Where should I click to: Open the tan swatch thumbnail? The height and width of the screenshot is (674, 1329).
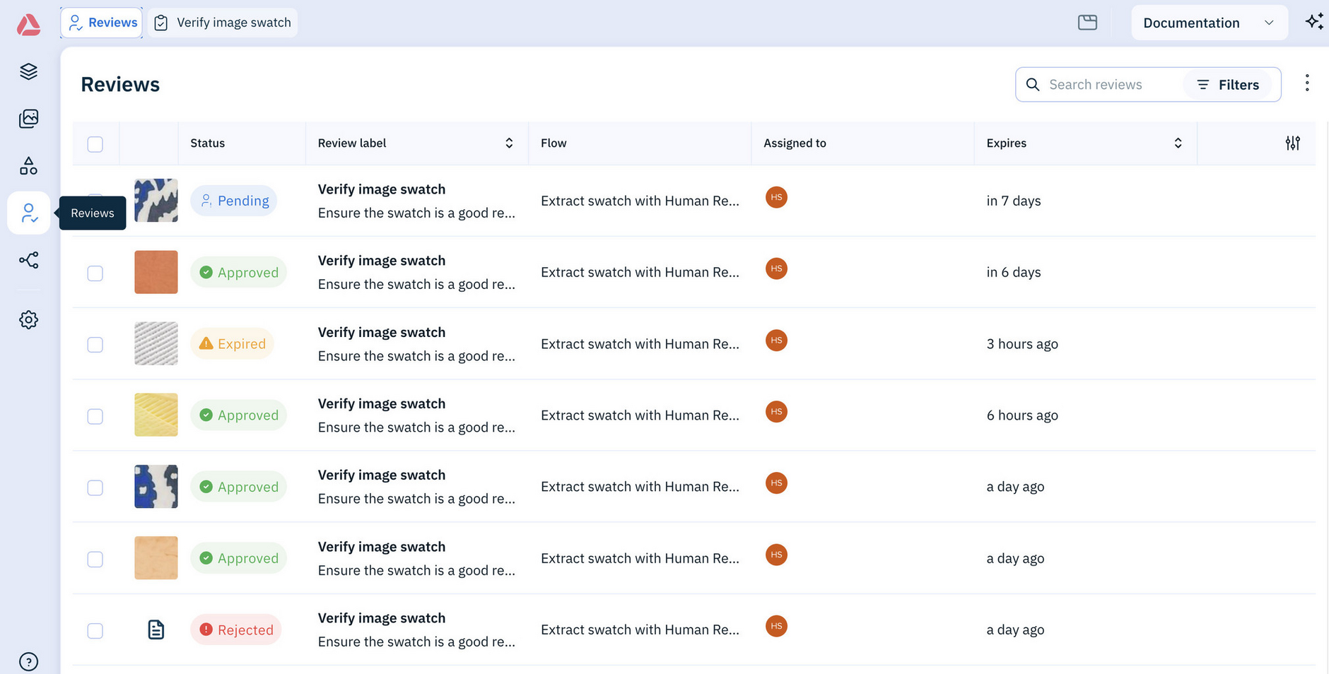pos(156,557)
